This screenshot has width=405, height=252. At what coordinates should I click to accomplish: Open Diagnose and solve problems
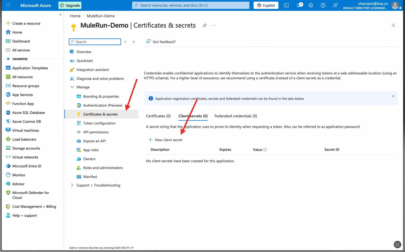(100, 79)
